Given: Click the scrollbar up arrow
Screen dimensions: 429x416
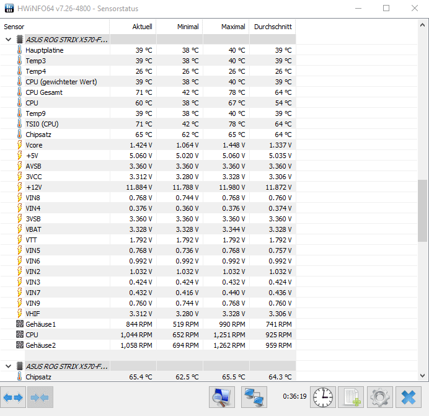Looking at the screenshot, I should pos(422,25).
